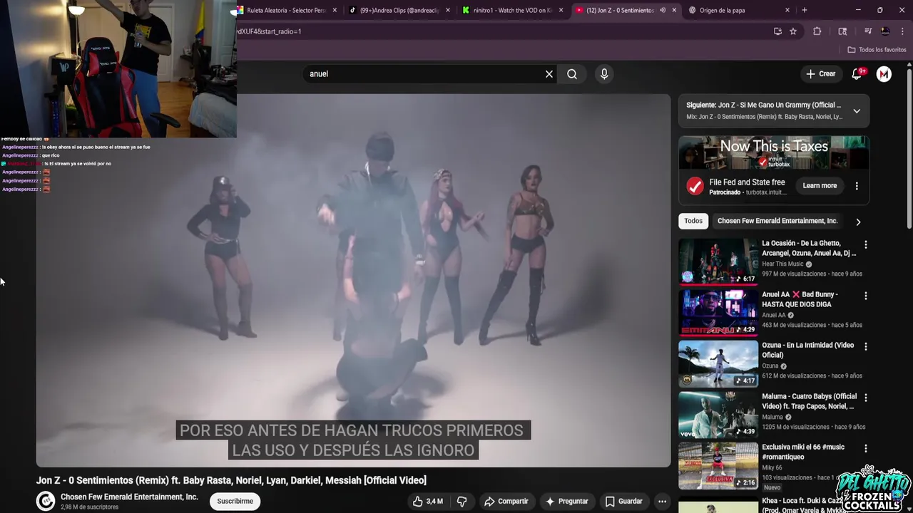Start voice search with the microphone icon

pos(604,74)
